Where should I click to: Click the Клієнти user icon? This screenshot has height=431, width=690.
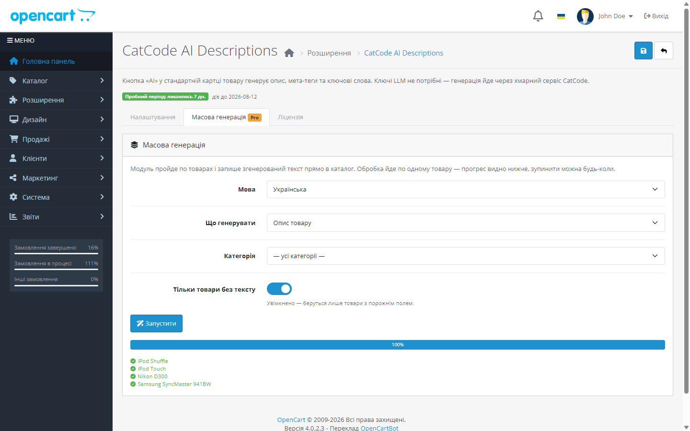(13, 159)
